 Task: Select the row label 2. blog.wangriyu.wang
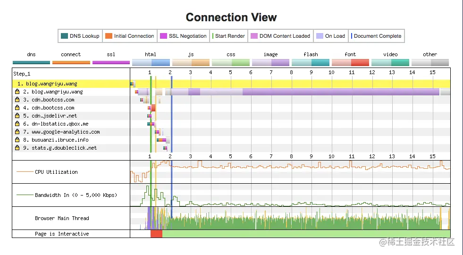[x=53, y=92]
